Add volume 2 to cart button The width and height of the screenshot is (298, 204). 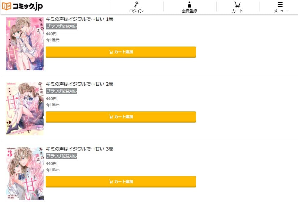tap(121, 117)
